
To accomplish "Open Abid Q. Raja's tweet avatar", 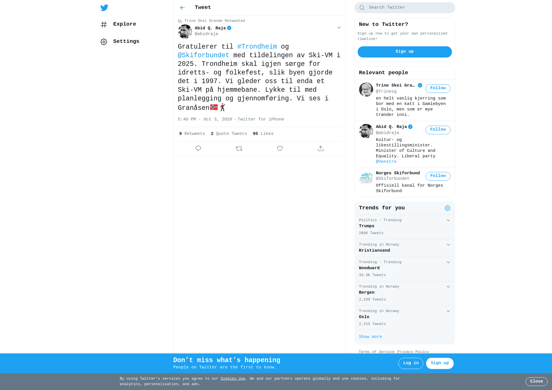I will [x=185, y=31].
